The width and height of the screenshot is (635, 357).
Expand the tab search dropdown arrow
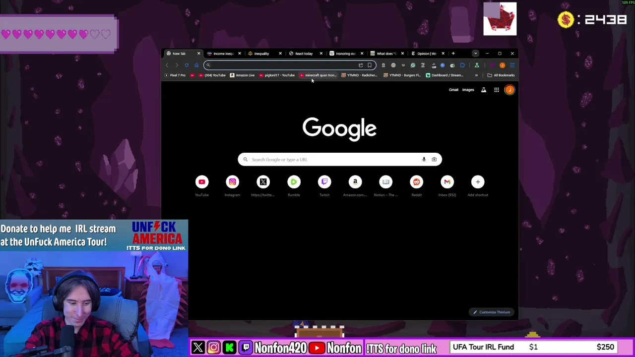[x=475, y=54]
